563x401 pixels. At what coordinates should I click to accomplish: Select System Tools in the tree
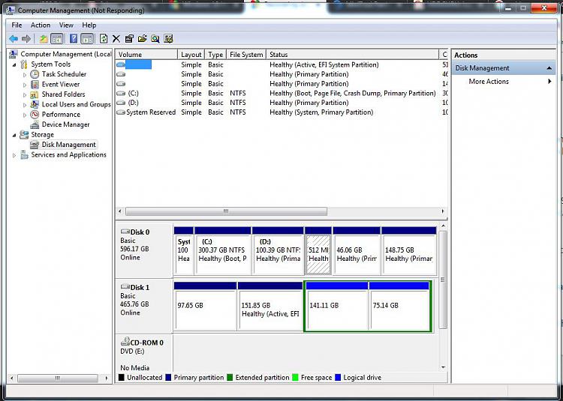coord(50,64)
